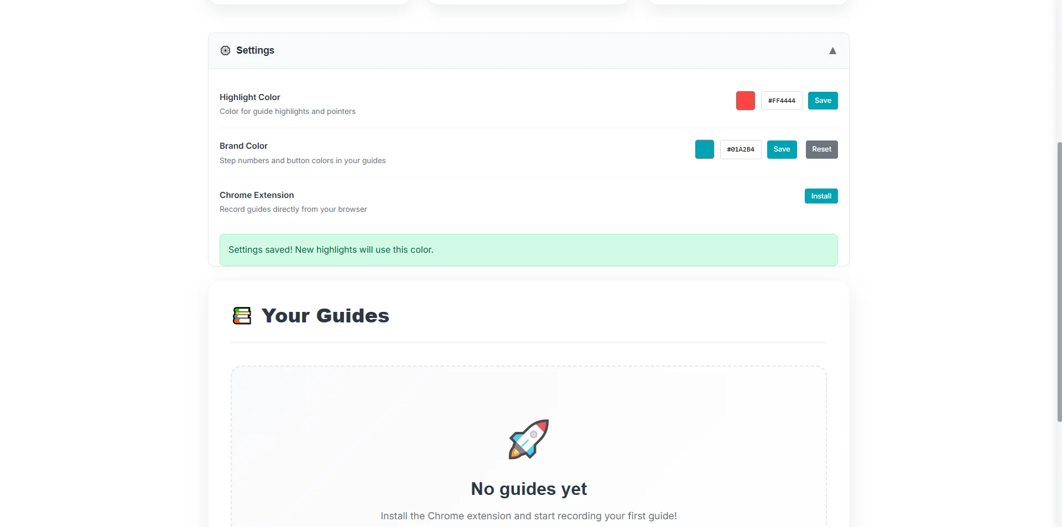Screen dimensions: 1062x527
Task: Click the #01A2B4 hex value field
Action: (x=741, y=149)
